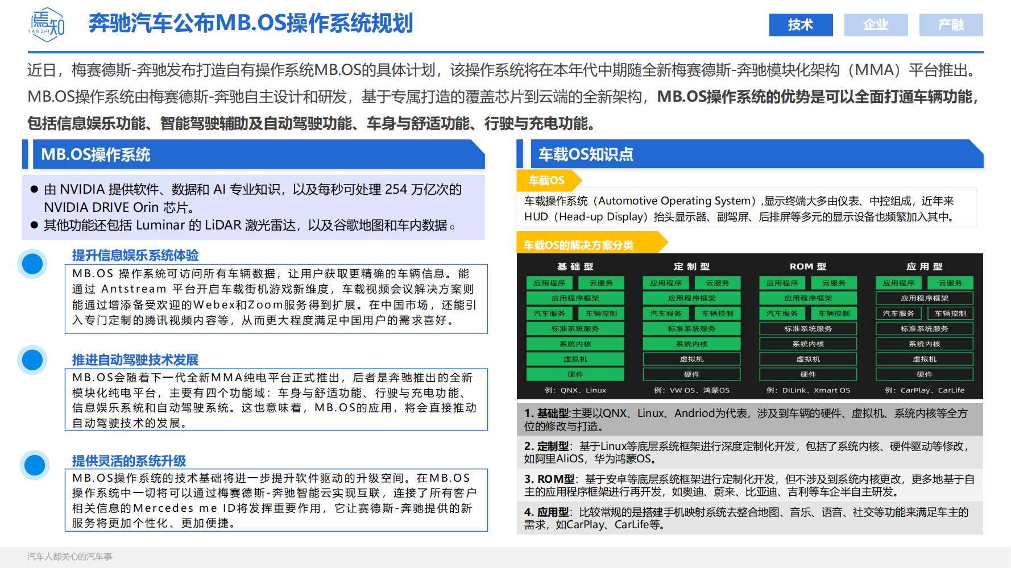Select 虚拟机 cell in 定制型 column
The height and width of the screenshot is (568, 1011).
(691, 360)
